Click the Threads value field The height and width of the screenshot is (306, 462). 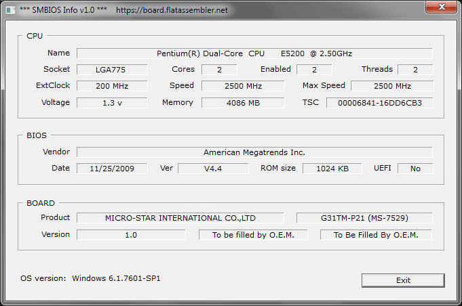click(415, 70)
